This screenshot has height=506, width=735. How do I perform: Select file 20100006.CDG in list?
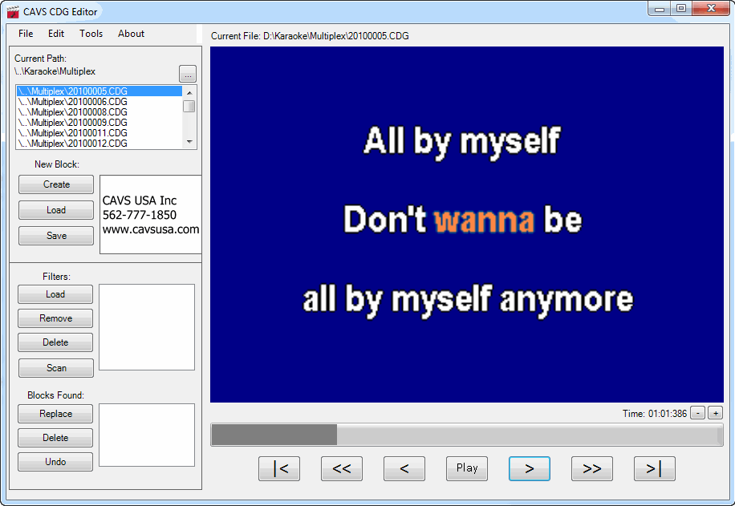click(x=99, y=102)
